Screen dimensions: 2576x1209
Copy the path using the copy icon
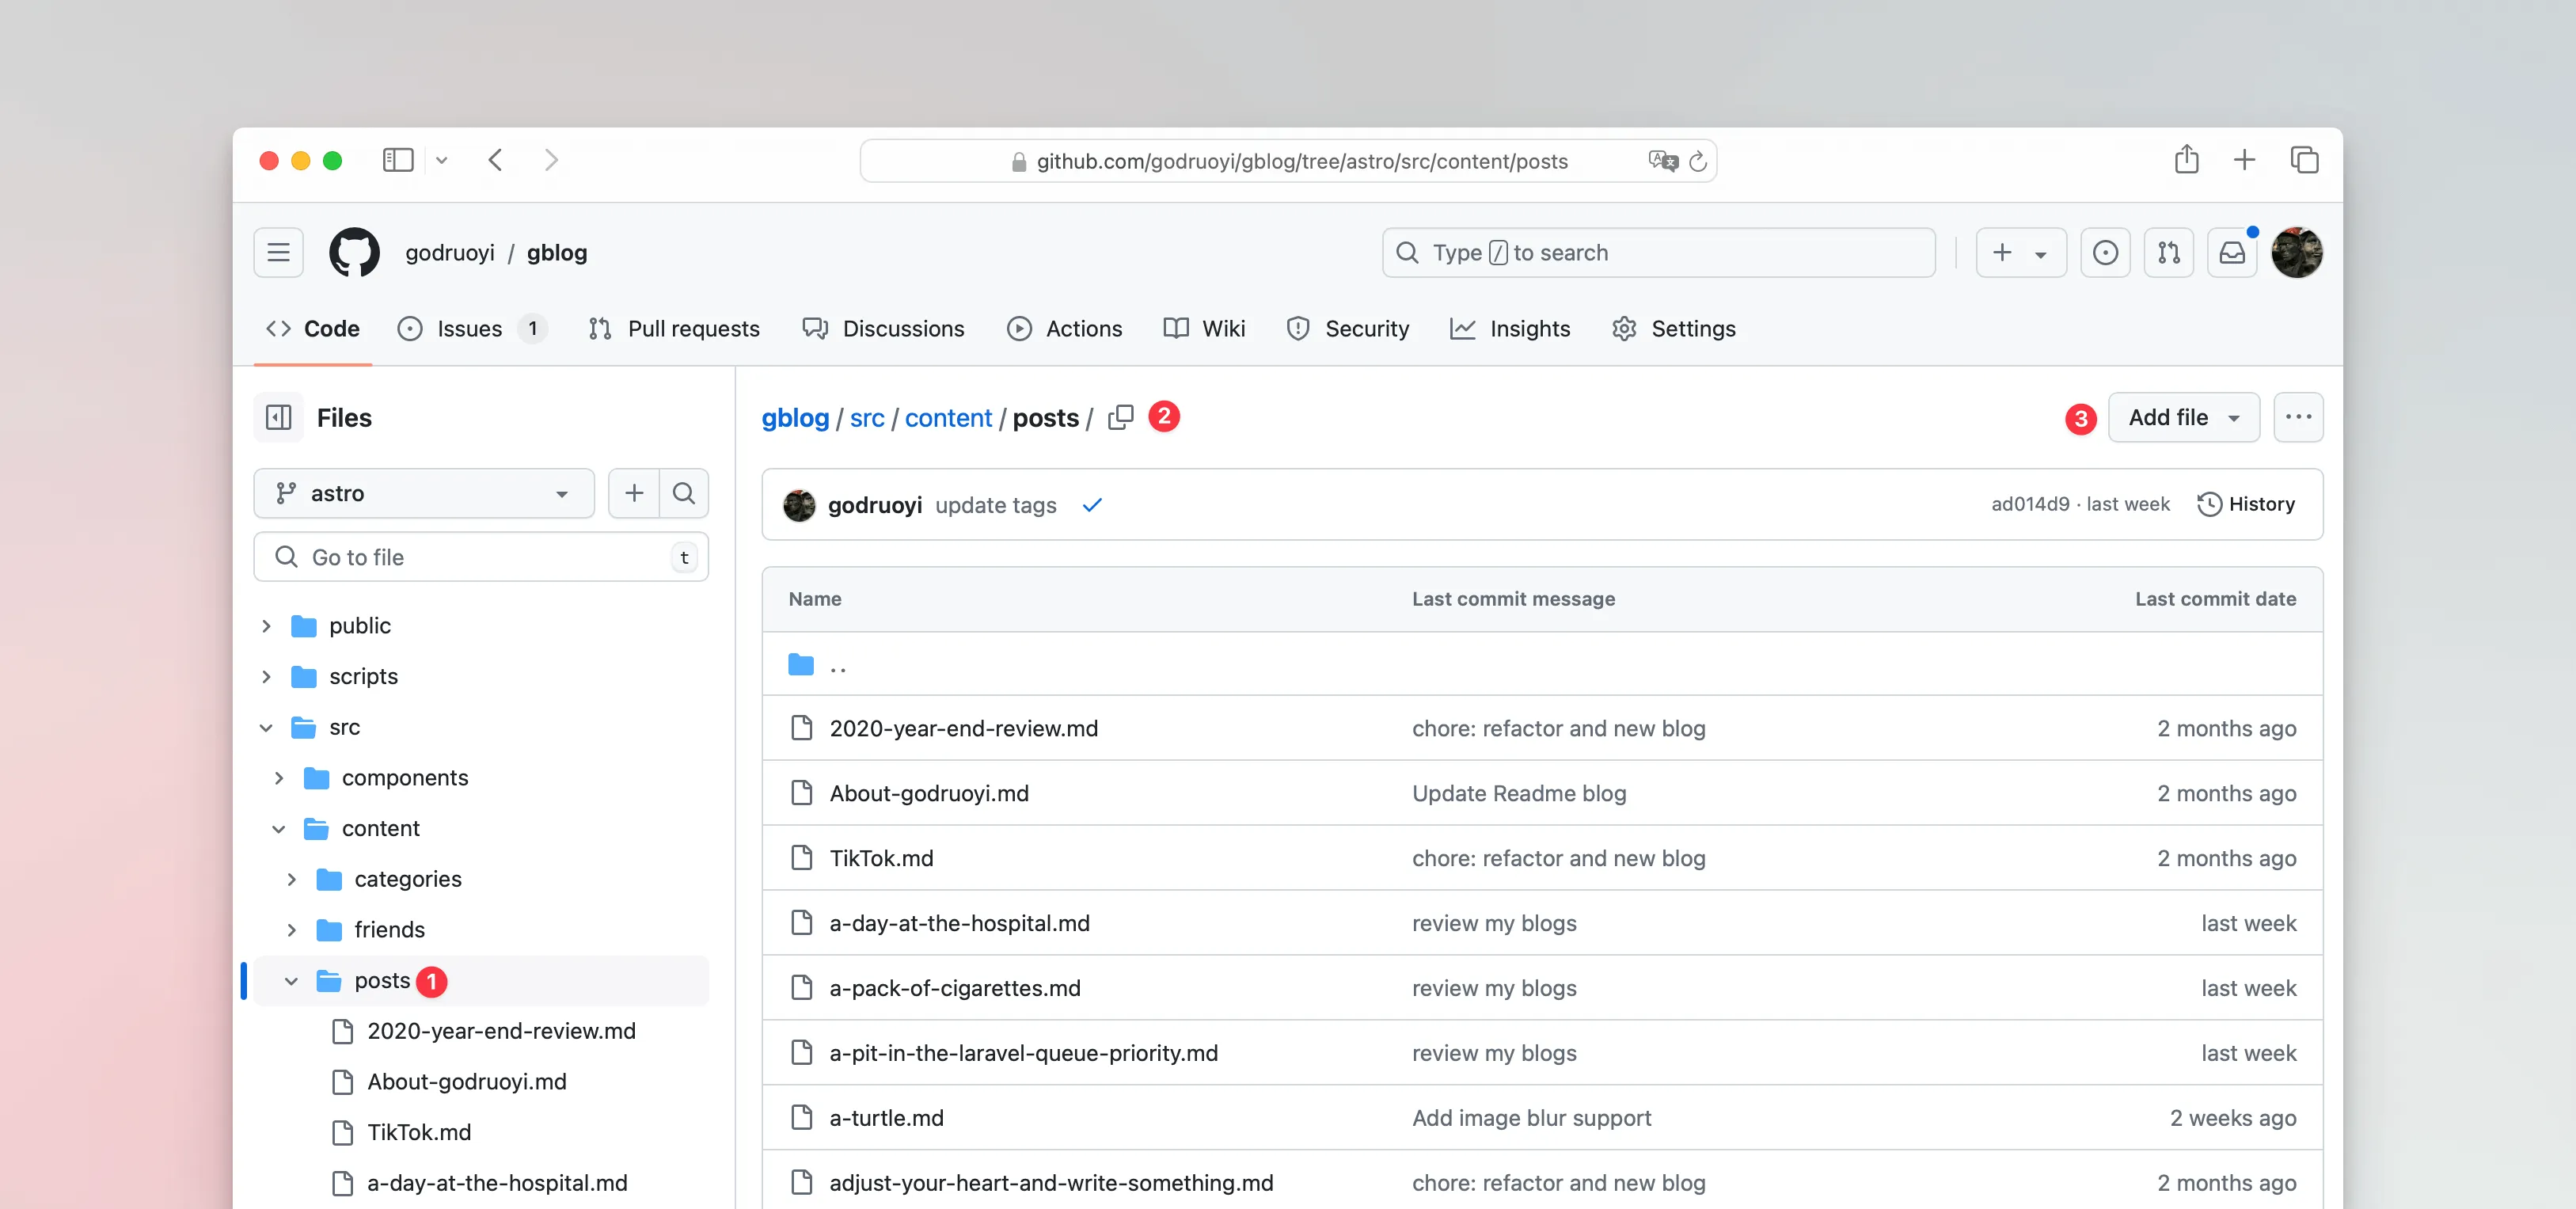coord(1120,417)
